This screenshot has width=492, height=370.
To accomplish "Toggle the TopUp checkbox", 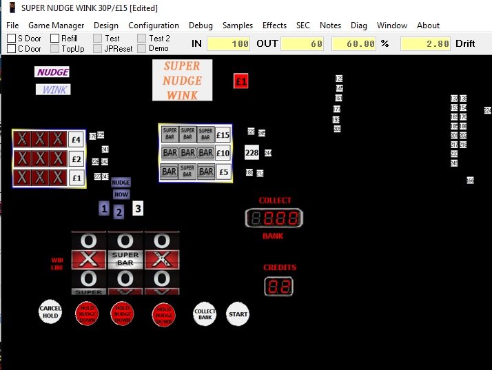I will (x=54, y=49).
